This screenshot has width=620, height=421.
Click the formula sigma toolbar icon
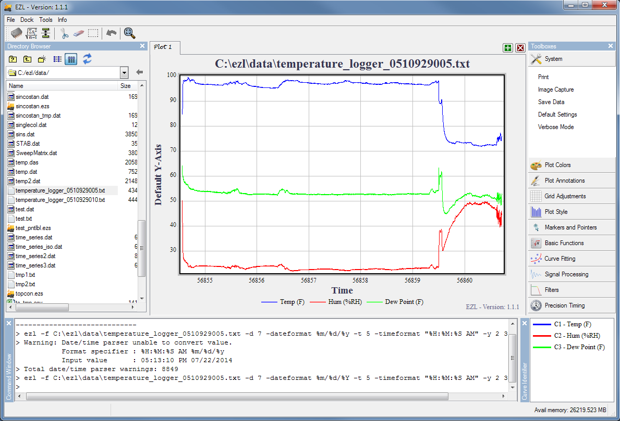31,33
